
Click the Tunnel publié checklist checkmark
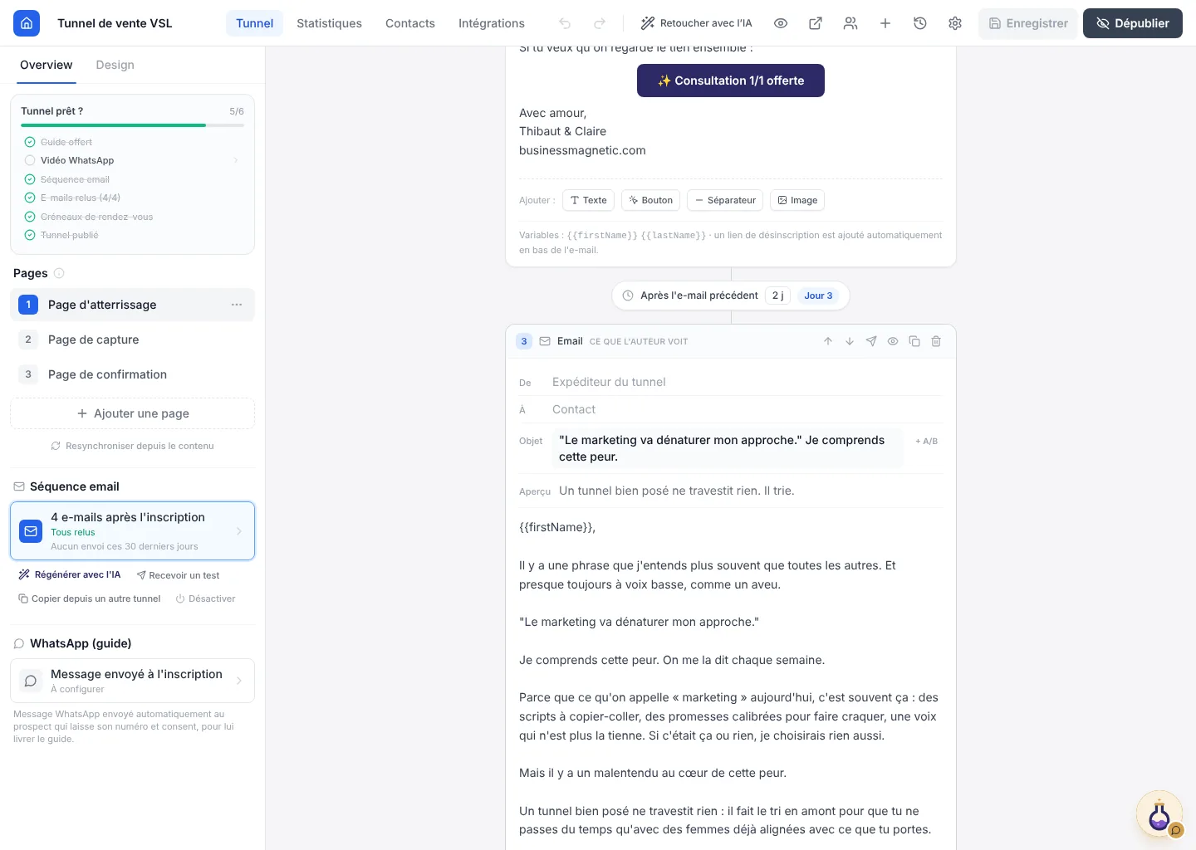pyautogui.click(x=30, y=235)
